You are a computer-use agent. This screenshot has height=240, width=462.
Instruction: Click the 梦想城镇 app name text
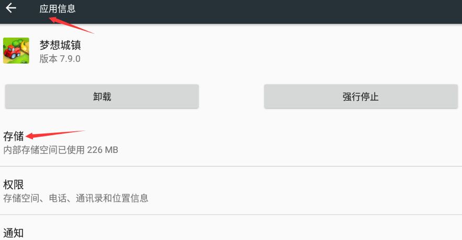[60, 44]
